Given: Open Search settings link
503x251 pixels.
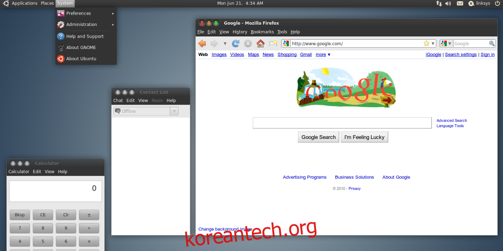Looking at the screenshot, I should (461, 55).
